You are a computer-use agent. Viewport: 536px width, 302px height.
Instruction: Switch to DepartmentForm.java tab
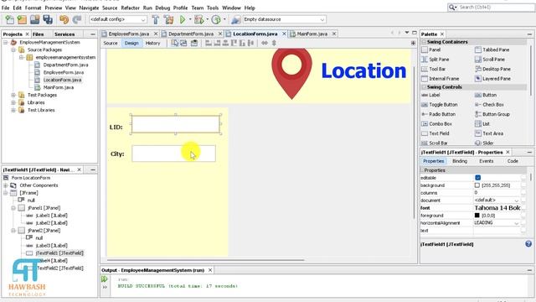point(191,34)
